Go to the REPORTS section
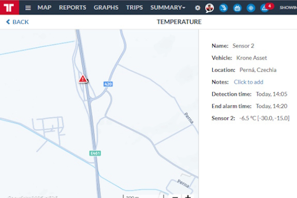297x198 pixels. tap(72, 8)
